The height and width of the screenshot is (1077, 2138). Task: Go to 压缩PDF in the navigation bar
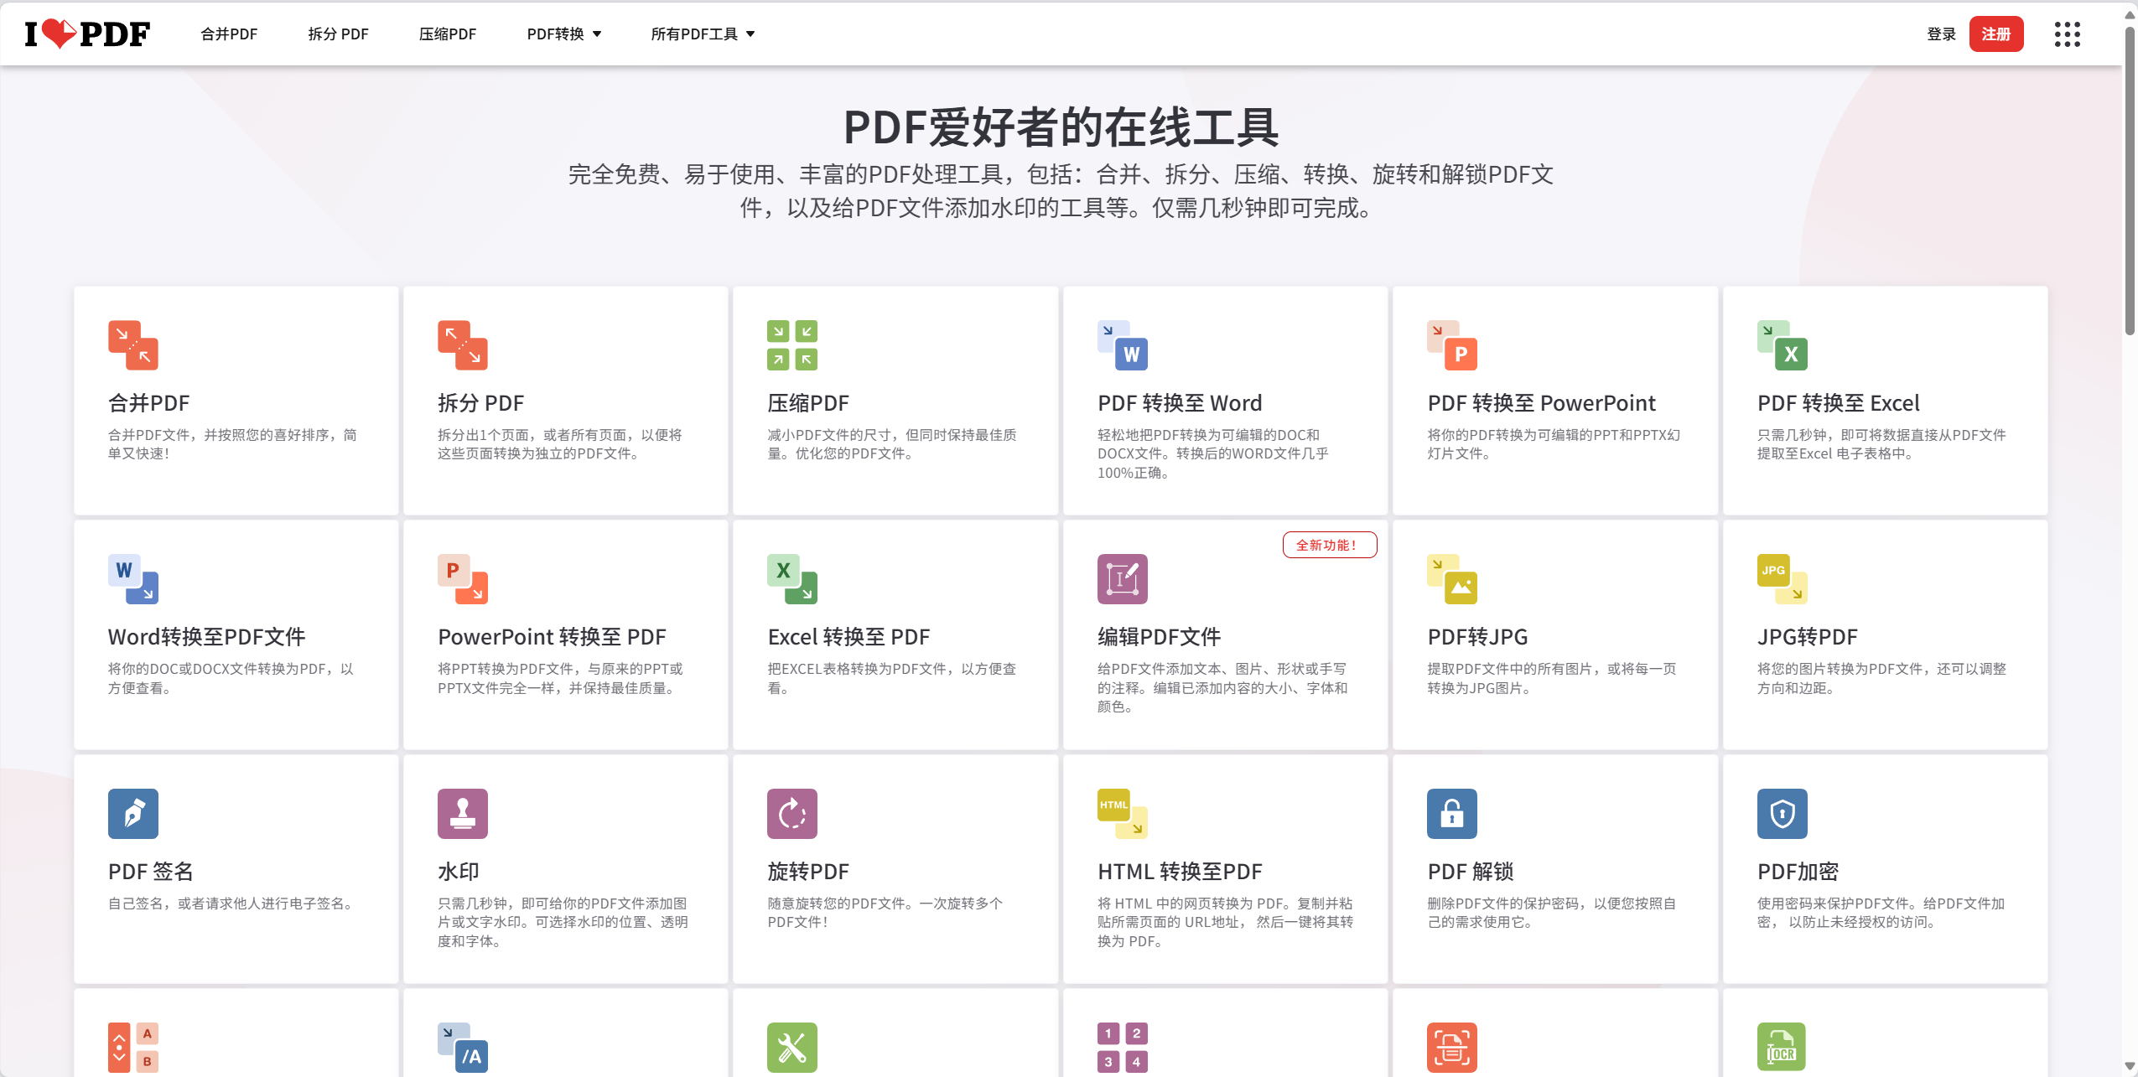[448, 34]
